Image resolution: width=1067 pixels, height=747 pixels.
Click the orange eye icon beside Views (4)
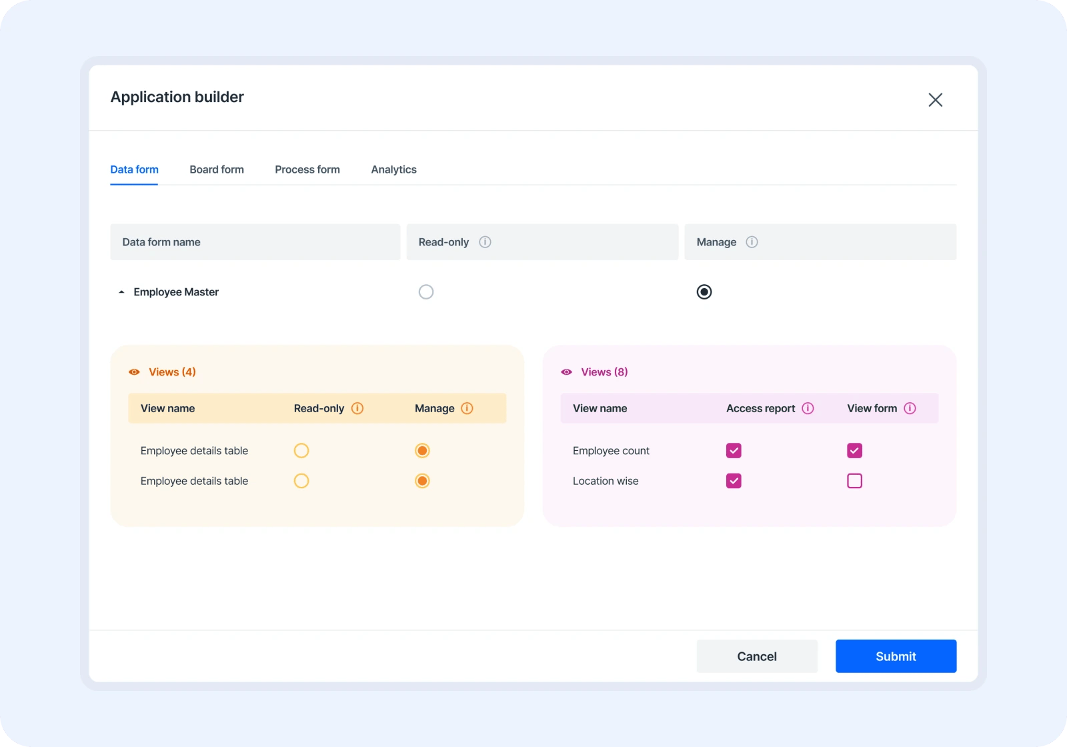click(134, 372)
